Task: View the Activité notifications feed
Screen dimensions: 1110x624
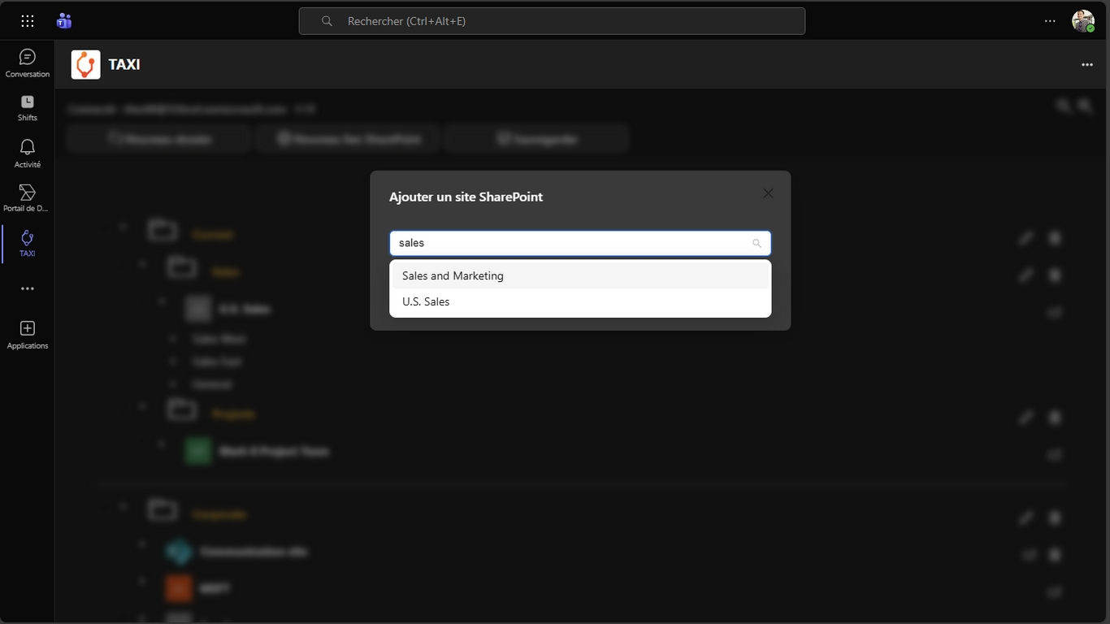Action: [28, 153]
